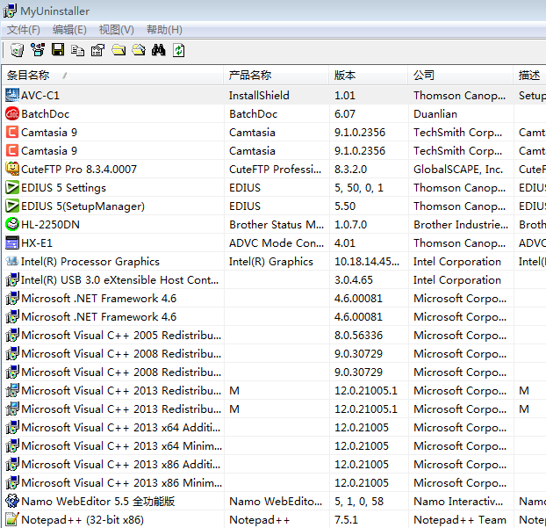Open the 文件(F) menu
This screenshot has height=528, width=546.
(x=24, y=30)
